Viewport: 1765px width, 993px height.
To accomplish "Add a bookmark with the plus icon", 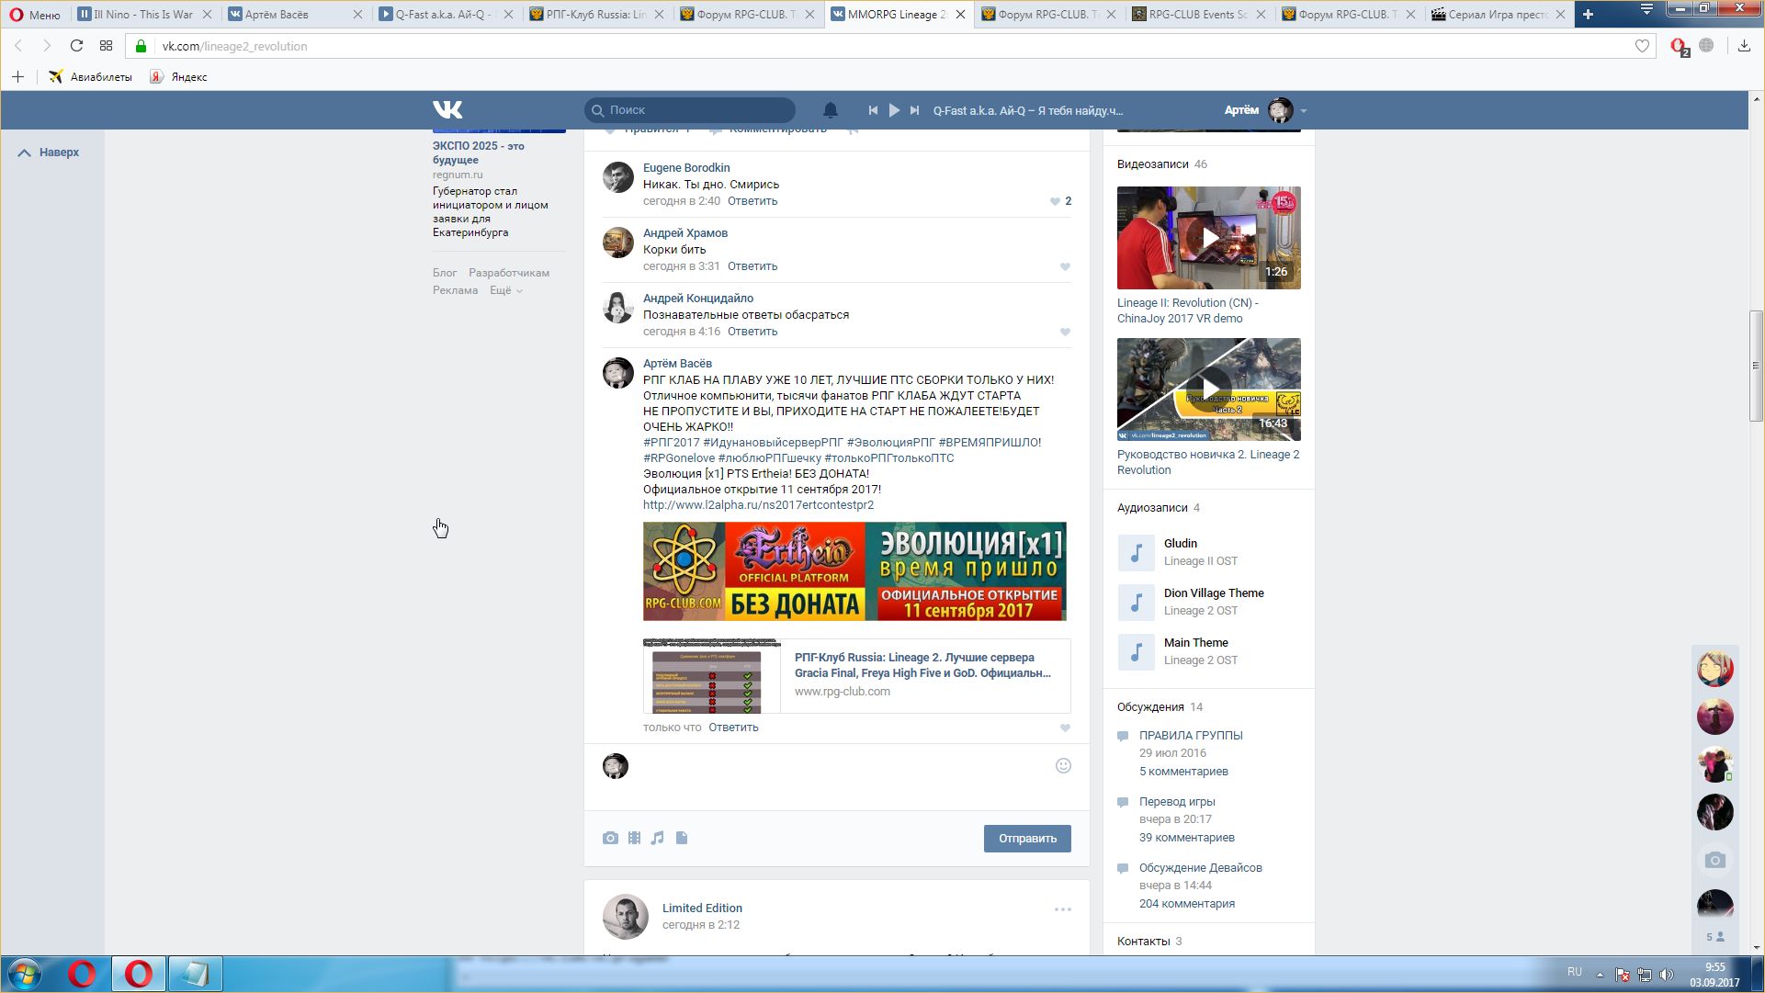I will click(x=17, y=77).
